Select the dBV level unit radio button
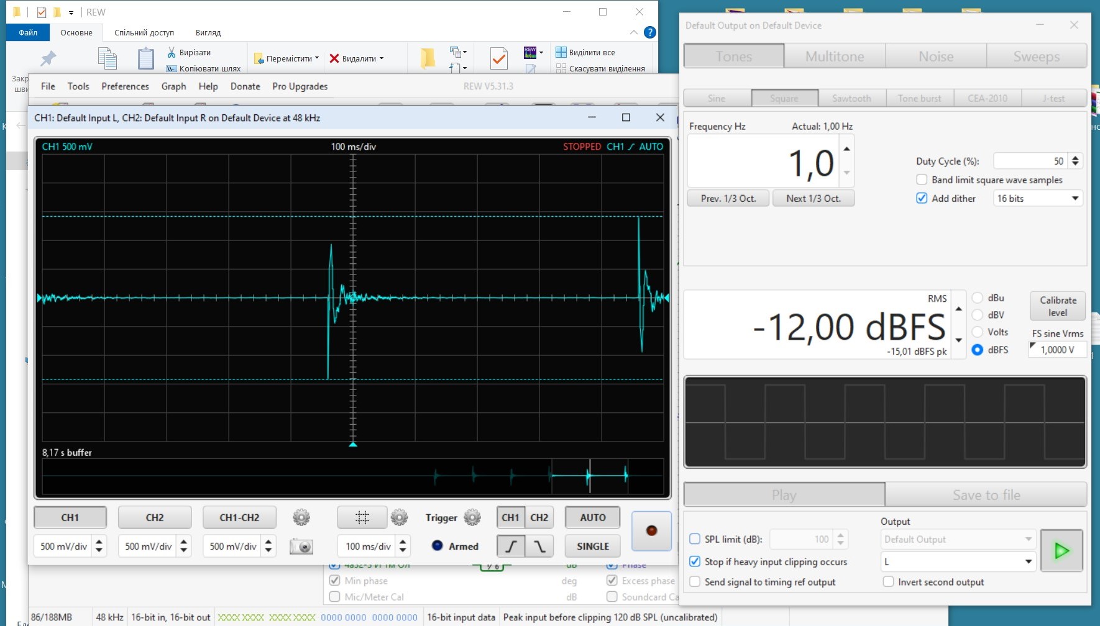1100x626 pixels. [978, 315]
